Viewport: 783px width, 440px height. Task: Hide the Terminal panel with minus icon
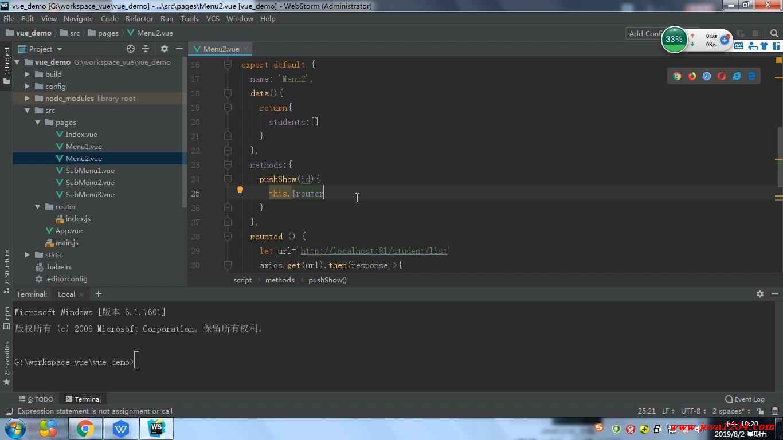[x=775, y=294]
